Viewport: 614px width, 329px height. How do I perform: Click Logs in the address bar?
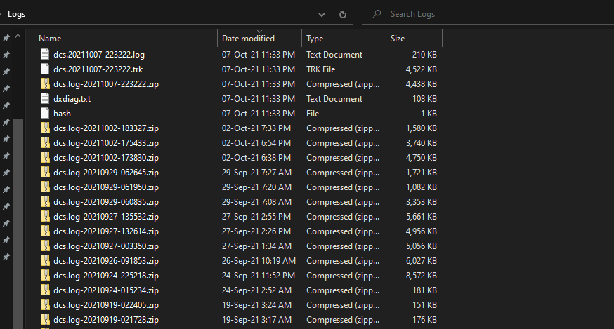(16, 14)
